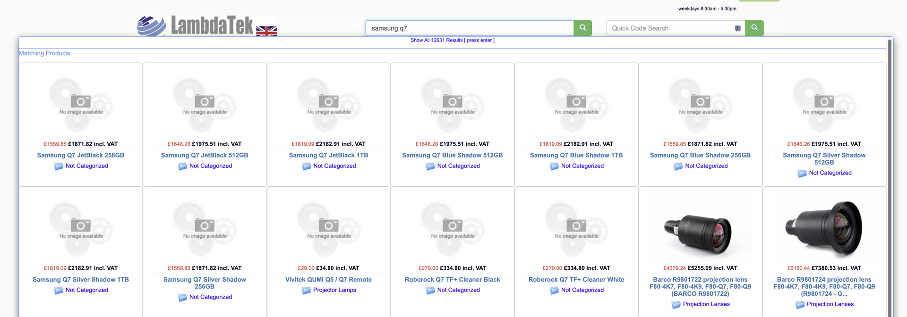Click the barcode icon in Quick Code Search

coord(737,28)
